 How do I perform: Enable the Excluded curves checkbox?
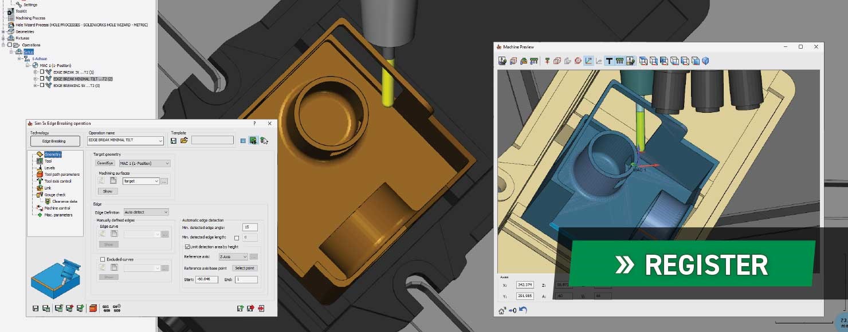[x=103, y=259]
